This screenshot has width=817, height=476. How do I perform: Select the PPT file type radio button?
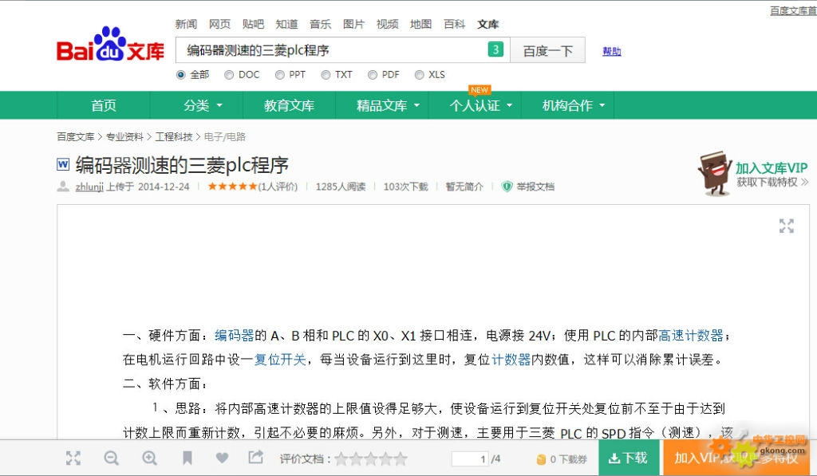(x=280, y=75)
